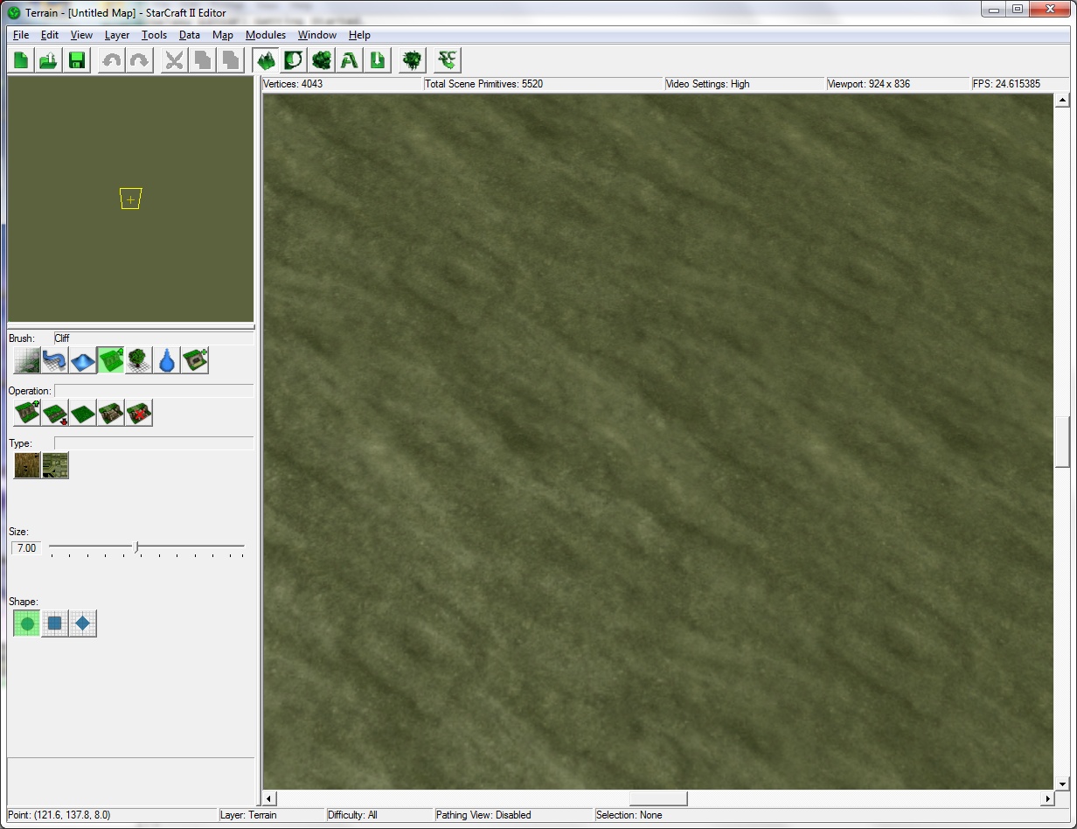Choose the Road brush with blue path

tap(55, 360)
